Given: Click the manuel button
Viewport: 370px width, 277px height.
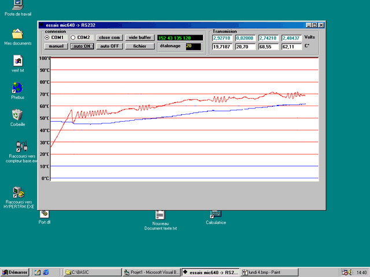Looking at the screenshot, I should pos(57,46).
